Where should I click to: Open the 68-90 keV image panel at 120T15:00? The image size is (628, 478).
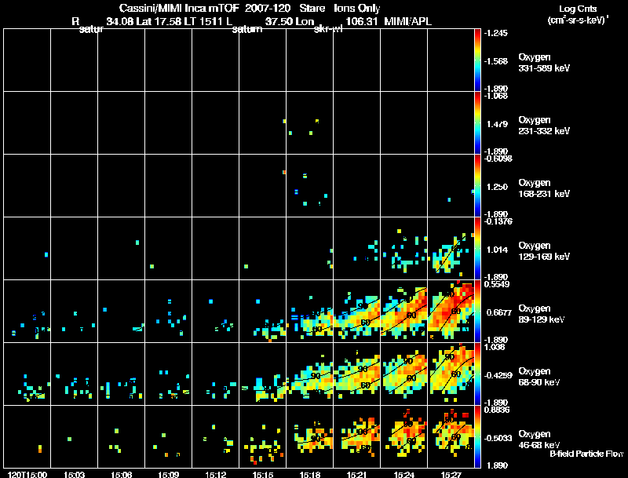click(27, 374)
